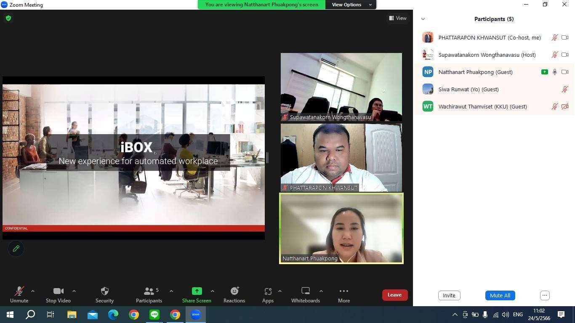This screenshot has height=323, width=575.
Task: Toggle muted mic for Wachirawut Thamviset row
Action: click(555, 106)
